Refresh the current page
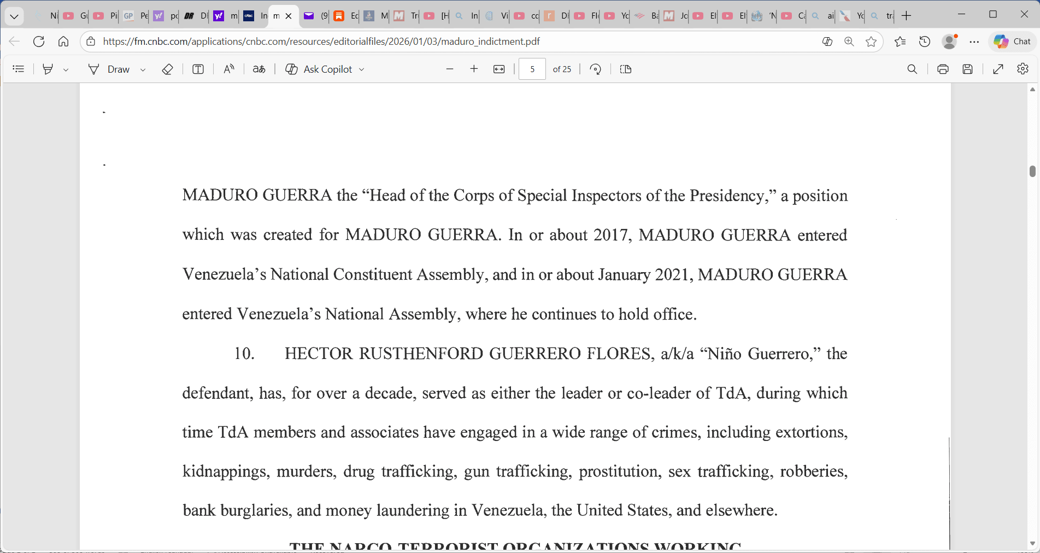 pyautogui.click(x=39, y=42)
